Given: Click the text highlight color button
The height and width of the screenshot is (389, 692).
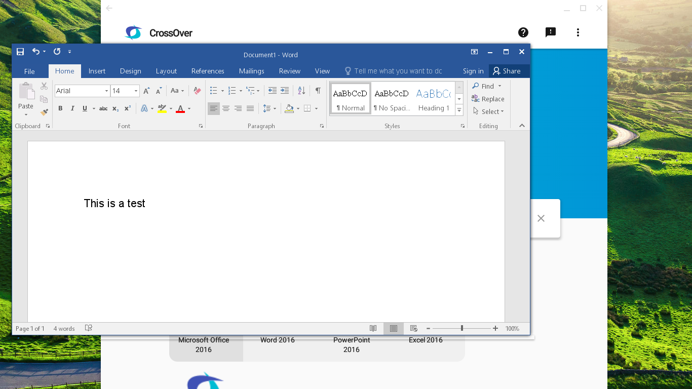Looking at the screenshot, I should click(162, 108).
